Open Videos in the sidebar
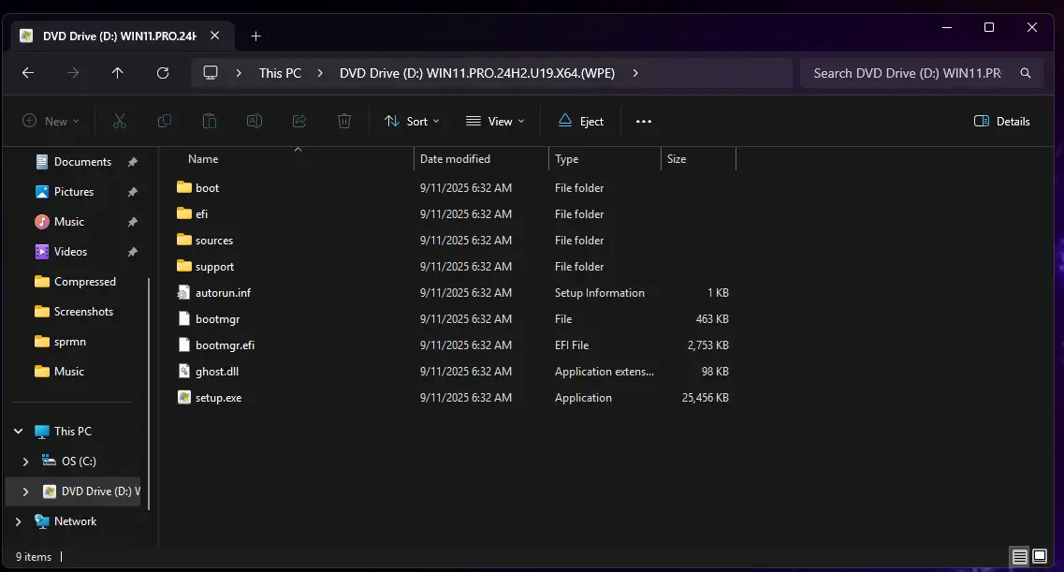The image size is (1064, 572). [70, 251]
